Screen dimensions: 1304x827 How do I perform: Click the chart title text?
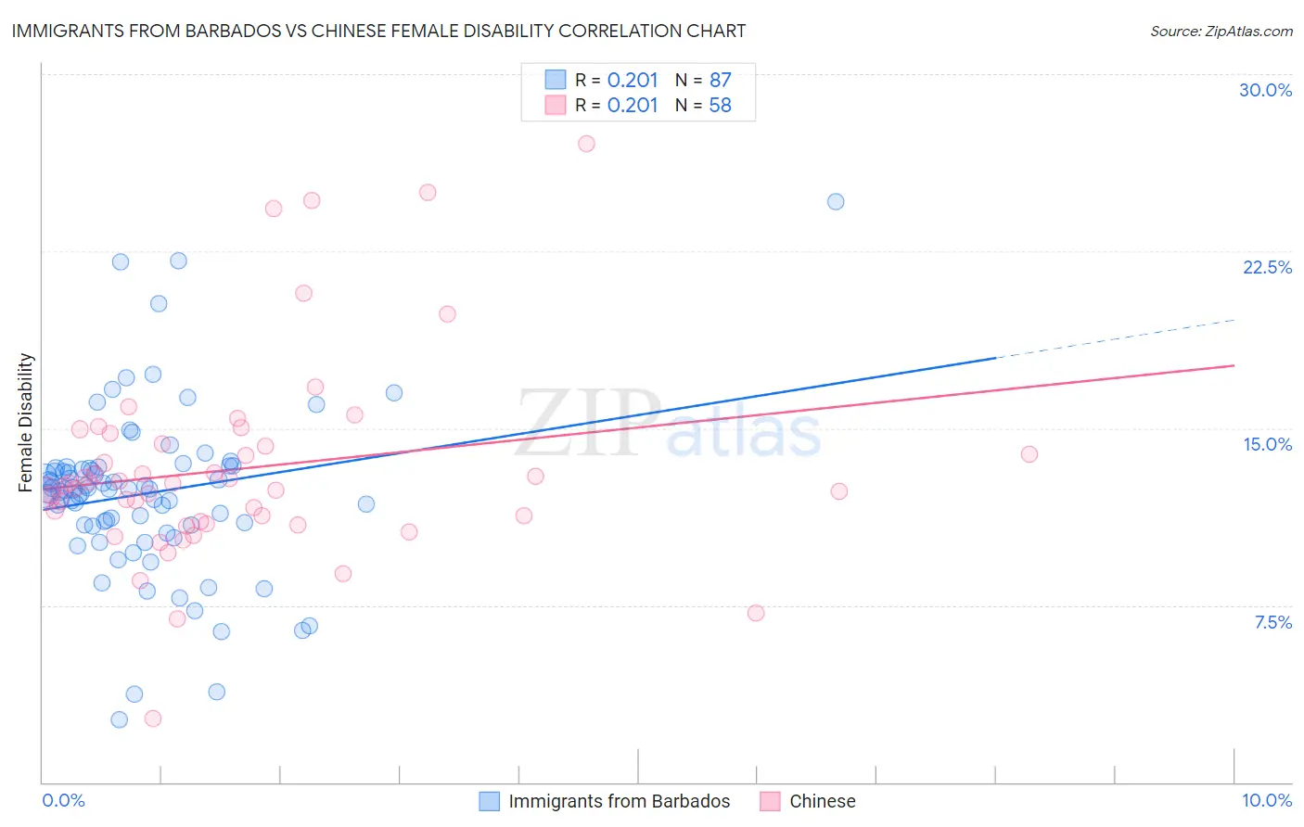click(378, 31)
